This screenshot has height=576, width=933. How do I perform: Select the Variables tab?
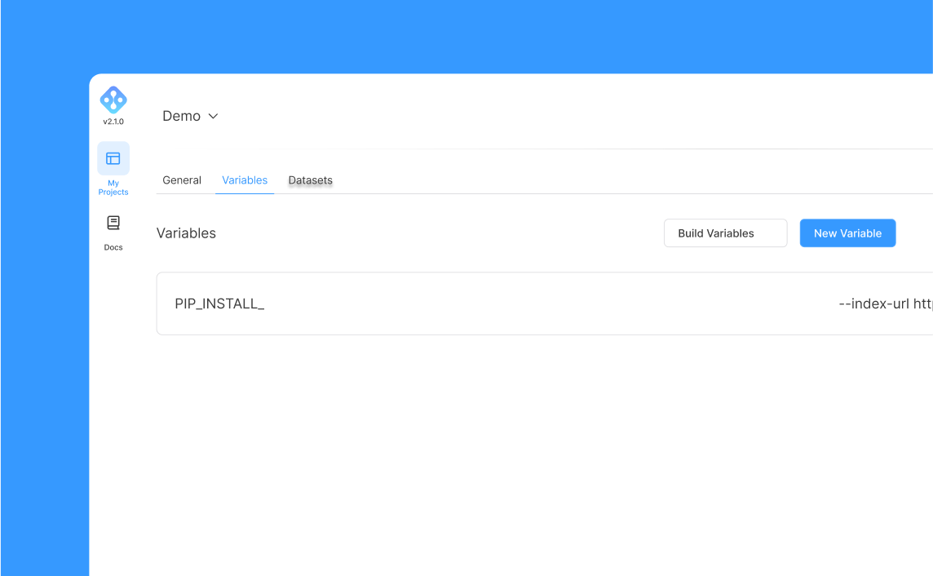(245, 180)
